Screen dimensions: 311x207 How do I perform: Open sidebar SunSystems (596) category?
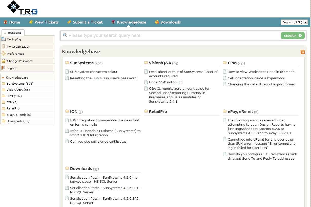pos(20,84)
